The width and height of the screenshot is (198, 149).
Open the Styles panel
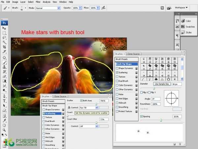click(188, 32)
